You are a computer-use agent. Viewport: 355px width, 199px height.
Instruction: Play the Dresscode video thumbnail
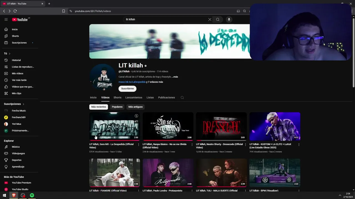click(221, 126)
